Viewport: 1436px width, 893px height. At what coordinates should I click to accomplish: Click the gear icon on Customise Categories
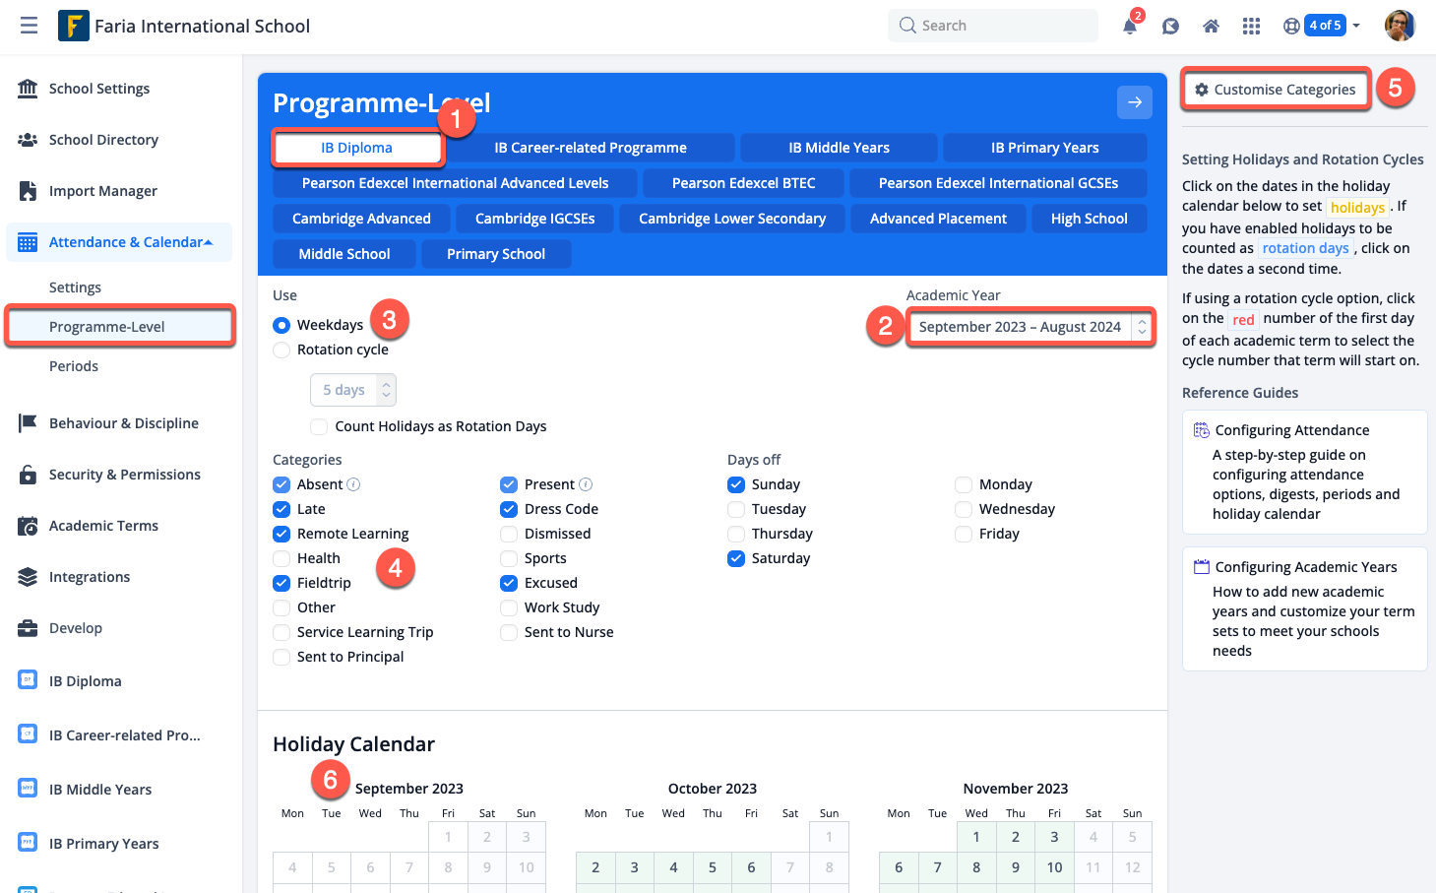(1202, 90)
